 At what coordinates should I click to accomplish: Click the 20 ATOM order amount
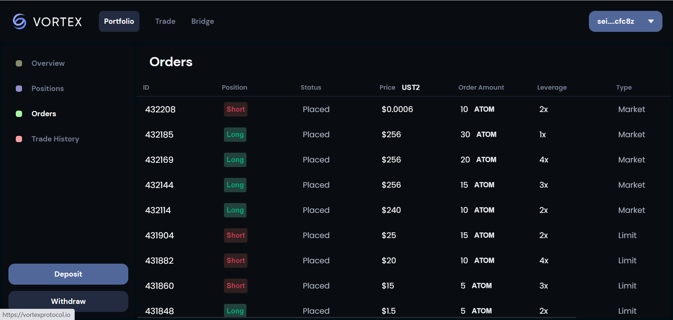pyautogui.click(x=478, y=160)
